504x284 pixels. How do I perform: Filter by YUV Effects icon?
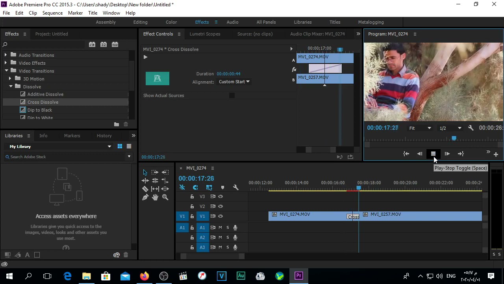pyautogui.click(x=115, y=45)
